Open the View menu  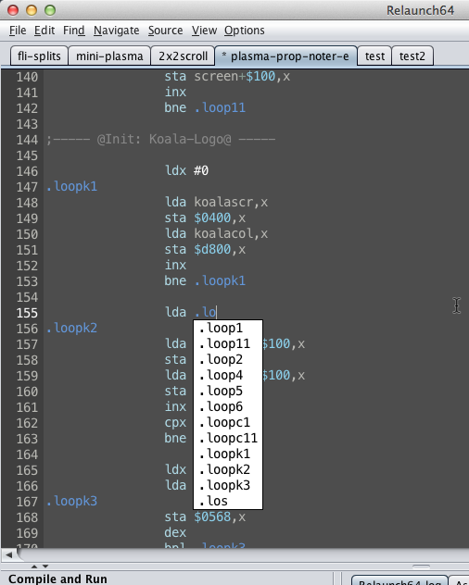click(204, 31)
